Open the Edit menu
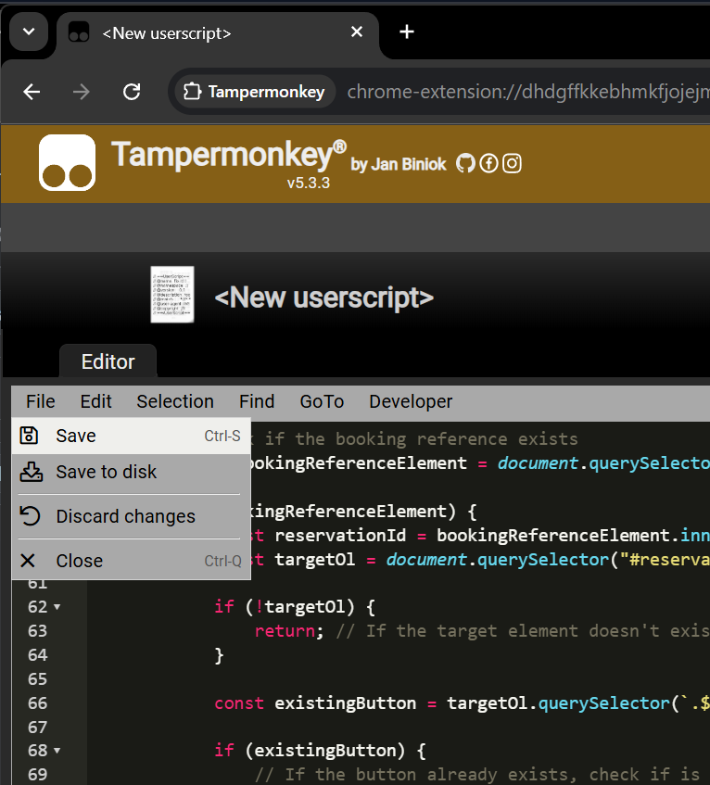Image resolution: width=710 pixels, height=785 pixels. point(95,401)
